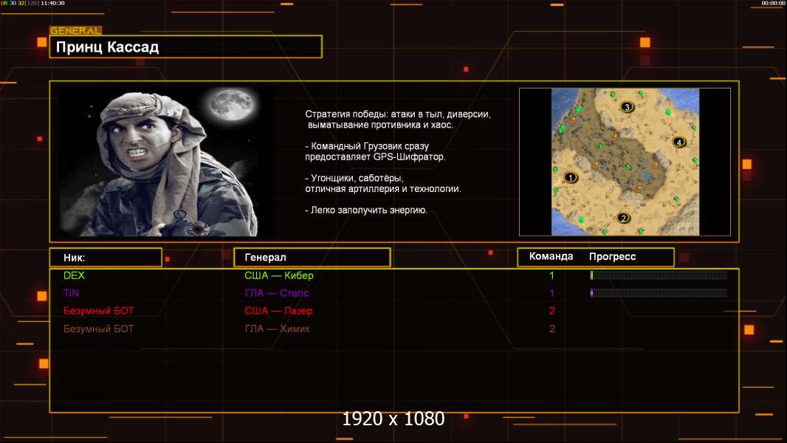Click the "Прогресс" column header

point(612,257)
